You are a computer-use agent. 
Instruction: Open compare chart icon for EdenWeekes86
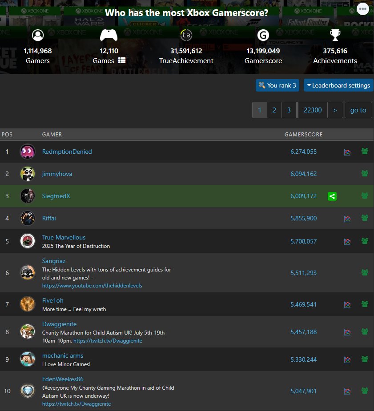pyautogui.click(x=347, y=391)
